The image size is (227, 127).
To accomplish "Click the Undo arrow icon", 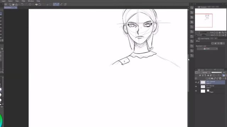I will point(22,5).
